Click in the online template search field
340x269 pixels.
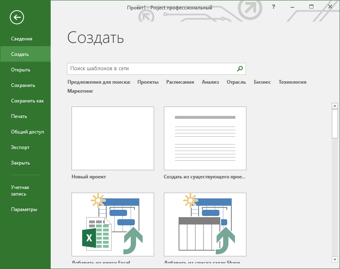point(151,69)
